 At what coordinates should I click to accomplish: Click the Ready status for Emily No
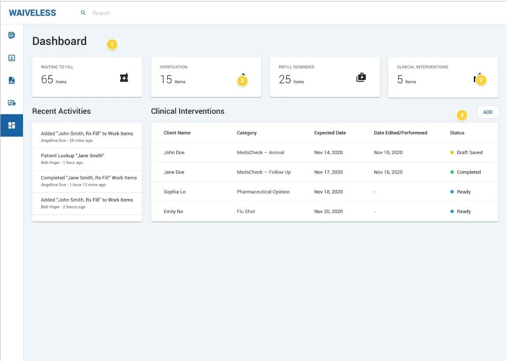[x=461, y=212]
